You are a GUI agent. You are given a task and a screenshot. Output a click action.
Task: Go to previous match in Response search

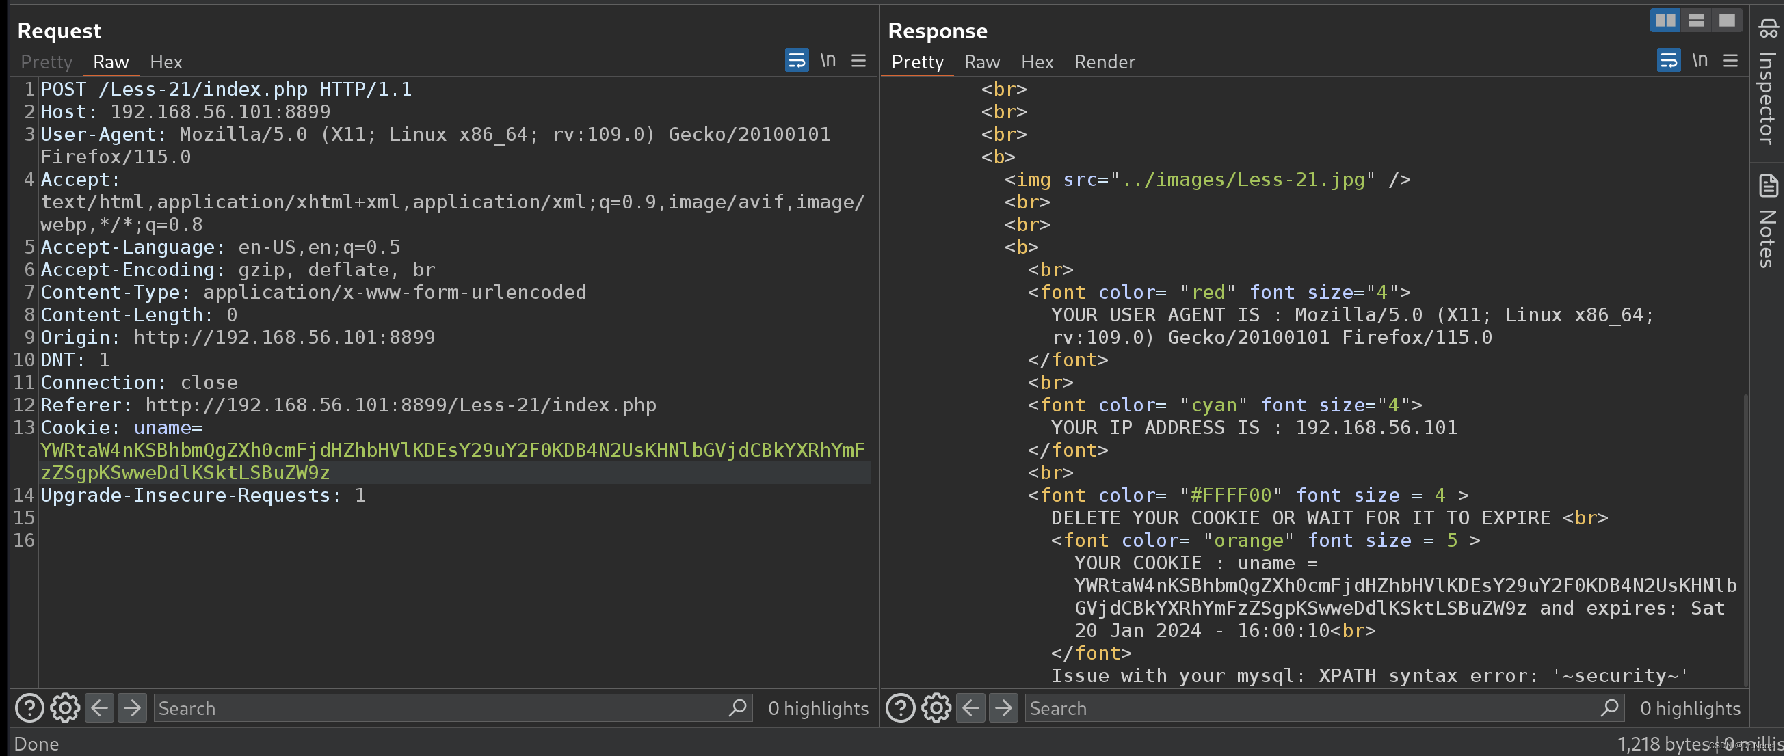point(970,707)
